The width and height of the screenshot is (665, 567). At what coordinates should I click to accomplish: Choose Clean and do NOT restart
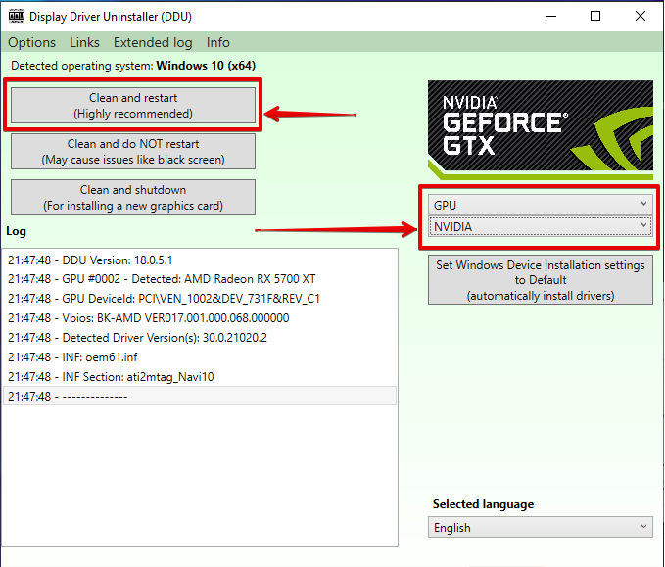pyautogui.click(x=133, y=152)
